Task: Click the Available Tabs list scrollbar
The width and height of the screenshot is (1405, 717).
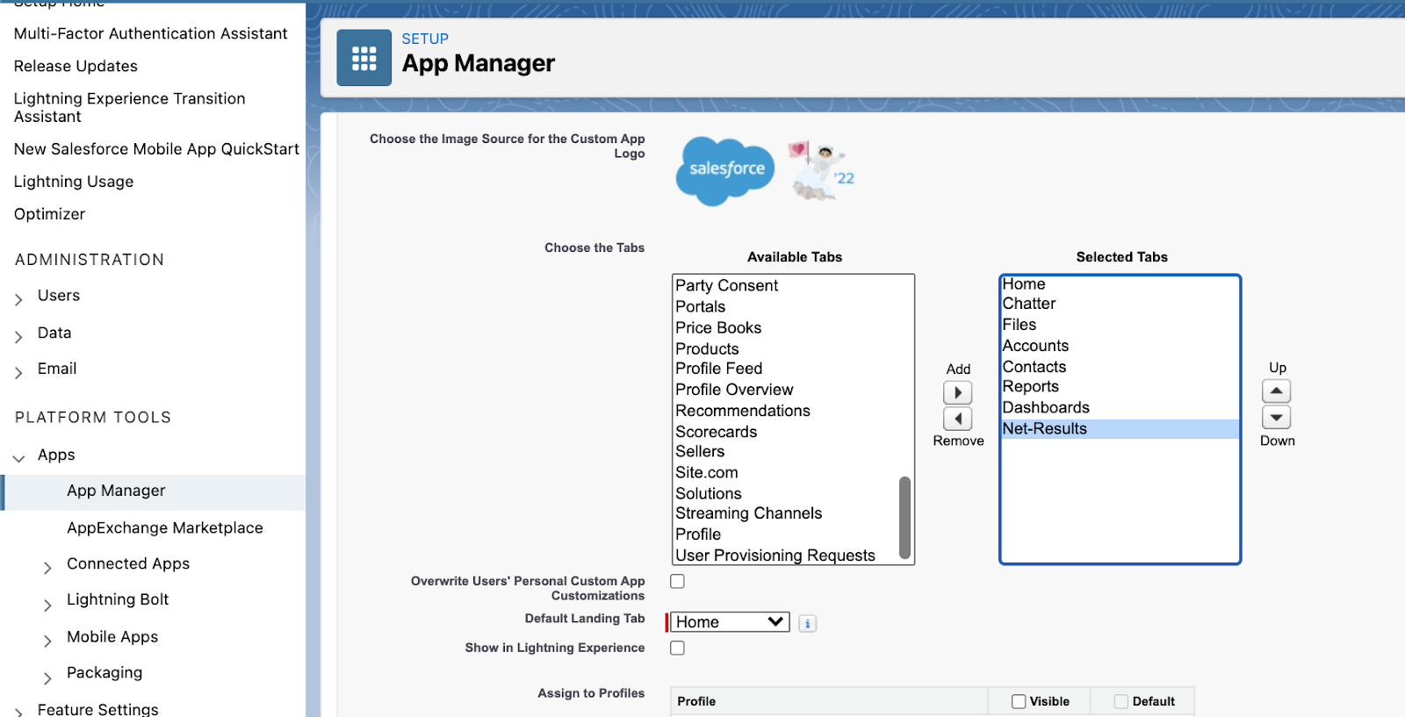Action: [904, 518]
